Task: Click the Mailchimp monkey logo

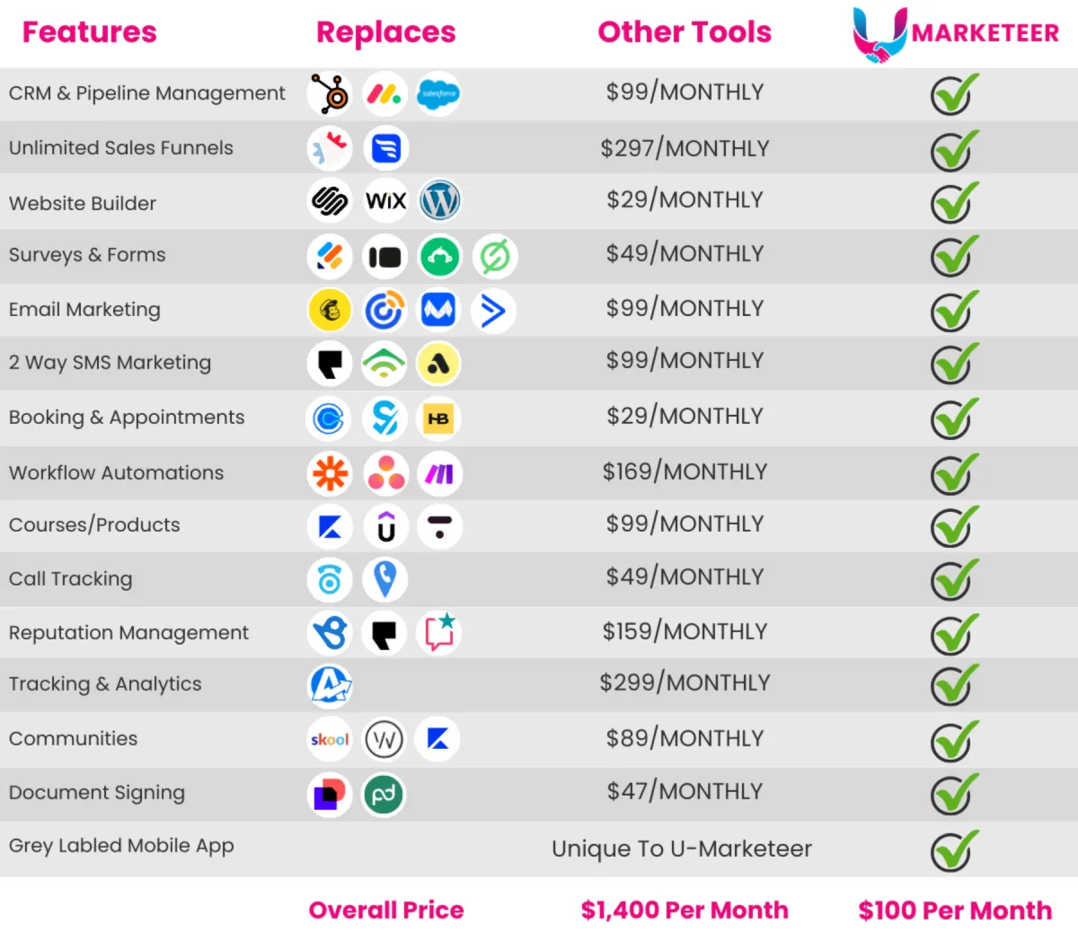Action: (330, 311)
